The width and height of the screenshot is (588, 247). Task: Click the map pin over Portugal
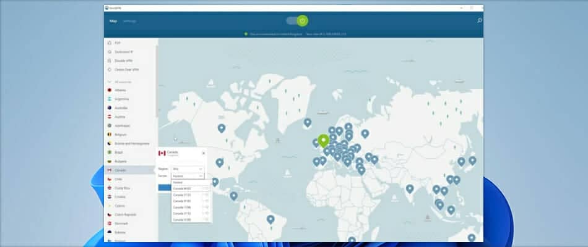pos(316,162)
